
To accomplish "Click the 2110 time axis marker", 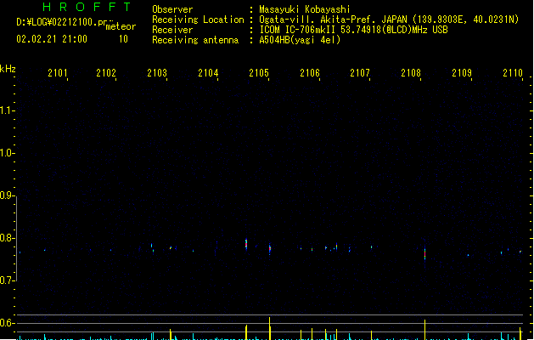I will click(513, 73).
